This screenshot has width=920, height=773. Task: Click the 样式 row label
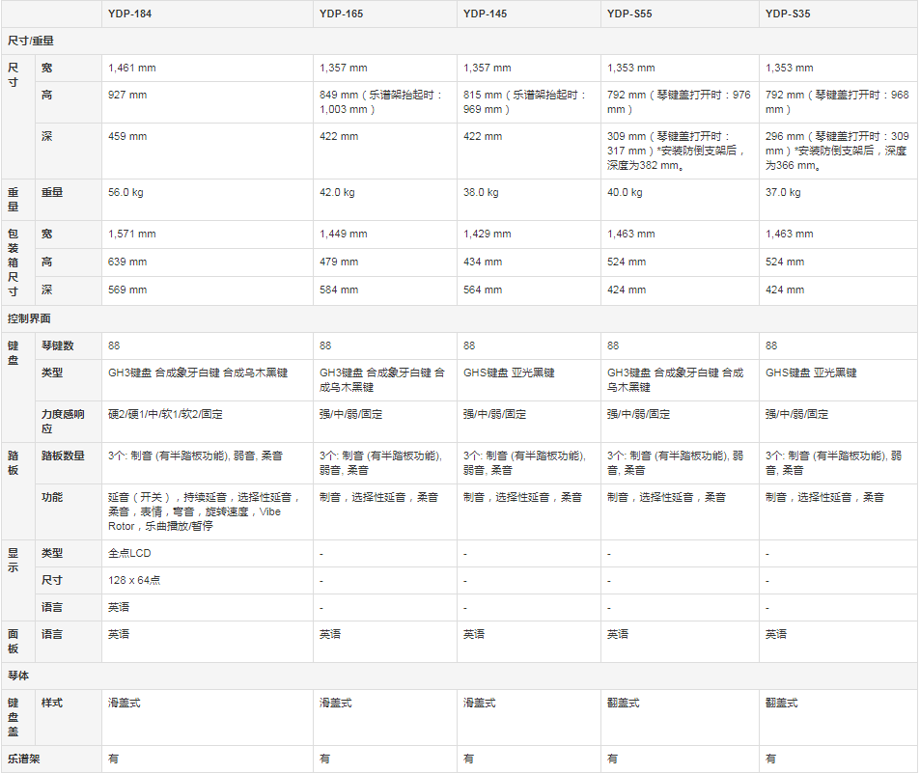pyautogui.click(x=69, y=717)
